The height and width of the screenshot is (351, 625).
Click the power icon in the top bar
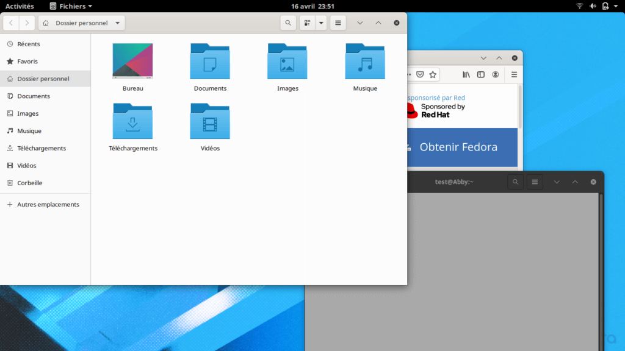(x=605, y=6)
